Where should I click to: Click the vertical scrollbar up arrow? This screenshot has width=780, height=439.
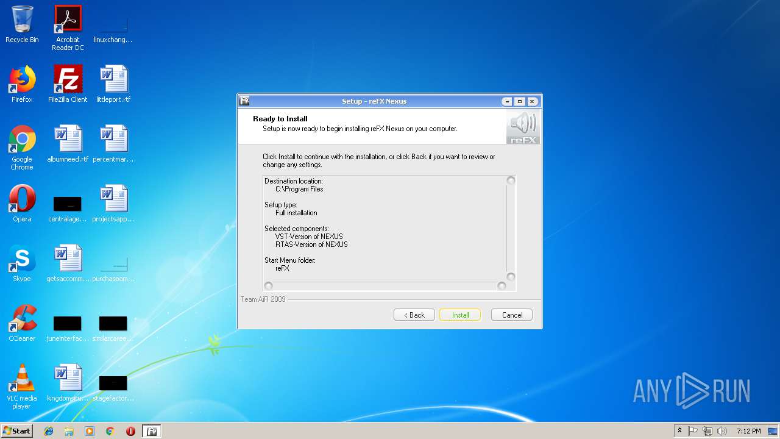511,180
